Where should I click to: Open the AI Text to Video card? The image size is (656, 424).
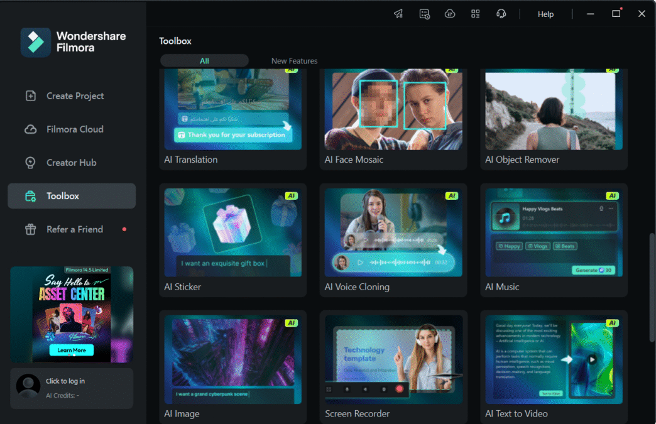point(554,367)
